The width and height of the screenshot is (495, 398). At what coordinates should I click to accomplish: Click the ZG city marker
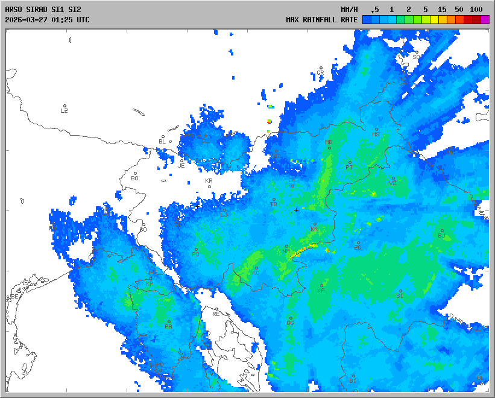point(358,243)
